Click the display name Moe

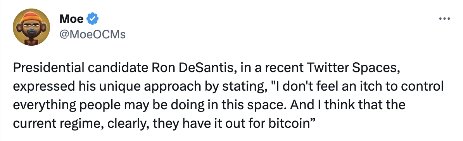[x=71, y=19]
